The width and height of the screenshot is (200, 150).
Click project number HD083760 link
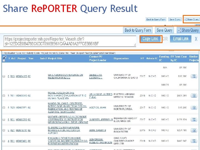tap(21, 119)
